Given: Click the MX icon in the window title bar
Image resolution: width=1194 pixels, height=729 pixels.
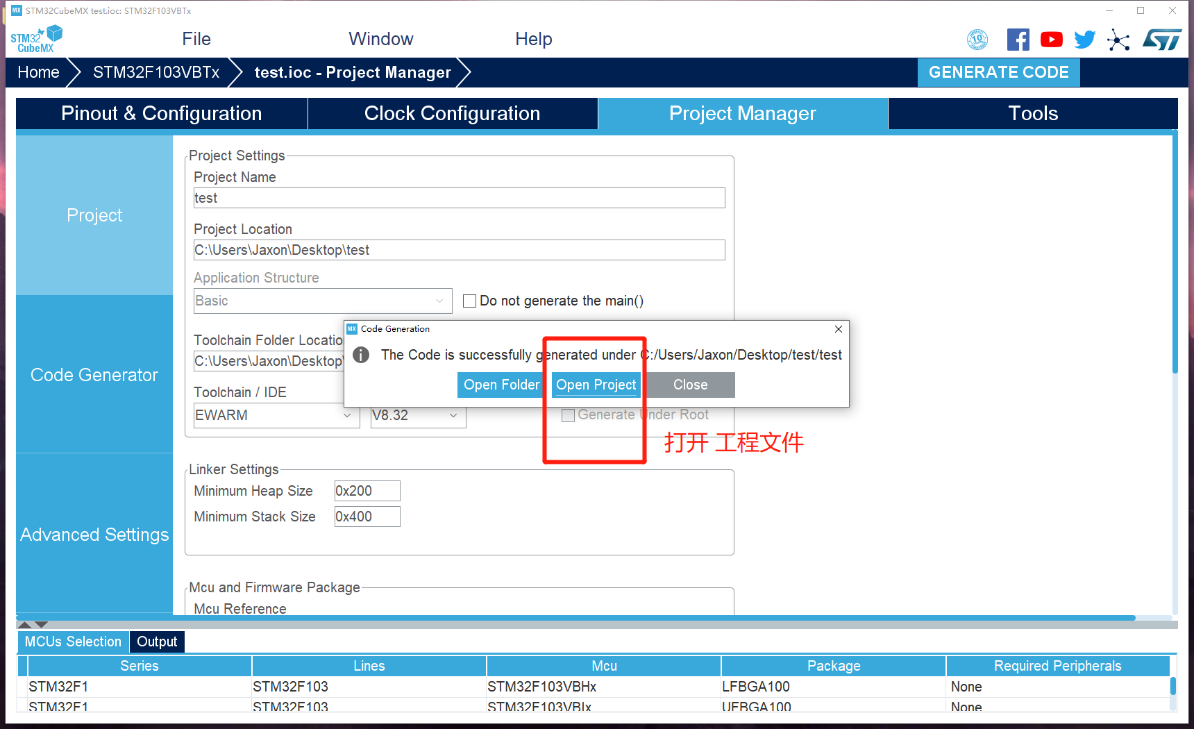Looking at the screenshot, I should pos(17,10).
